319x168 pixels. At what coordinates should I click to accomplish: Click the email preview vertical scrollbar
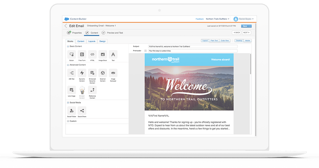click(250, 64)
